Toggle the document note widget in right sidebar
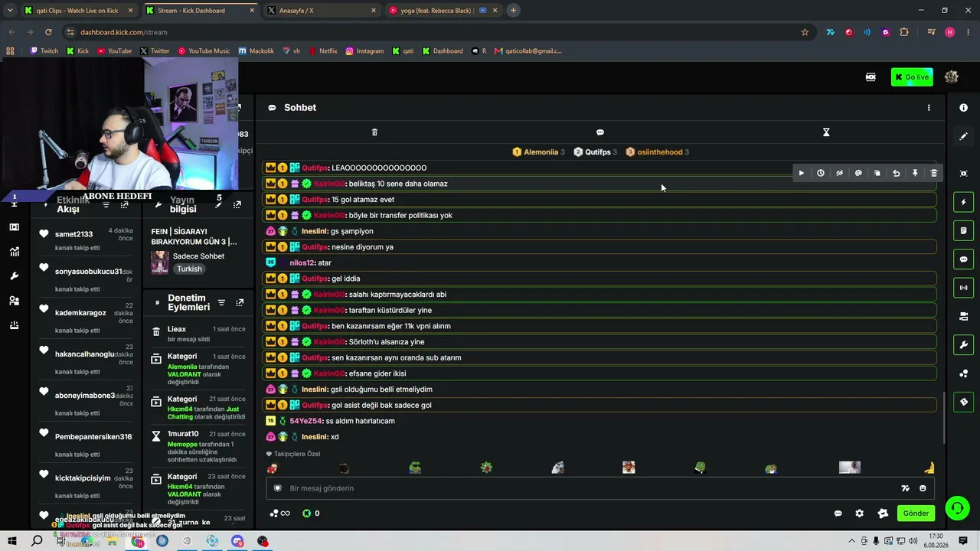 pyautogui.click(x=963, y=230)
